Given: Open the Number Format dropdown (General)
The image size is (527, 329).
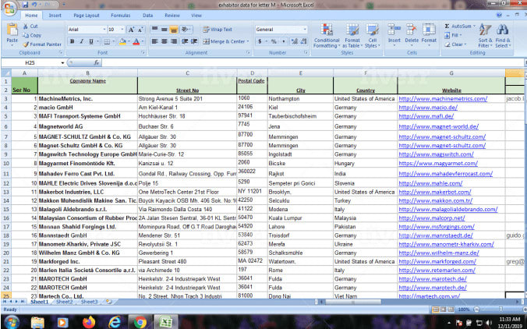Looking at the screenshot, I should (x=305, y=30).
